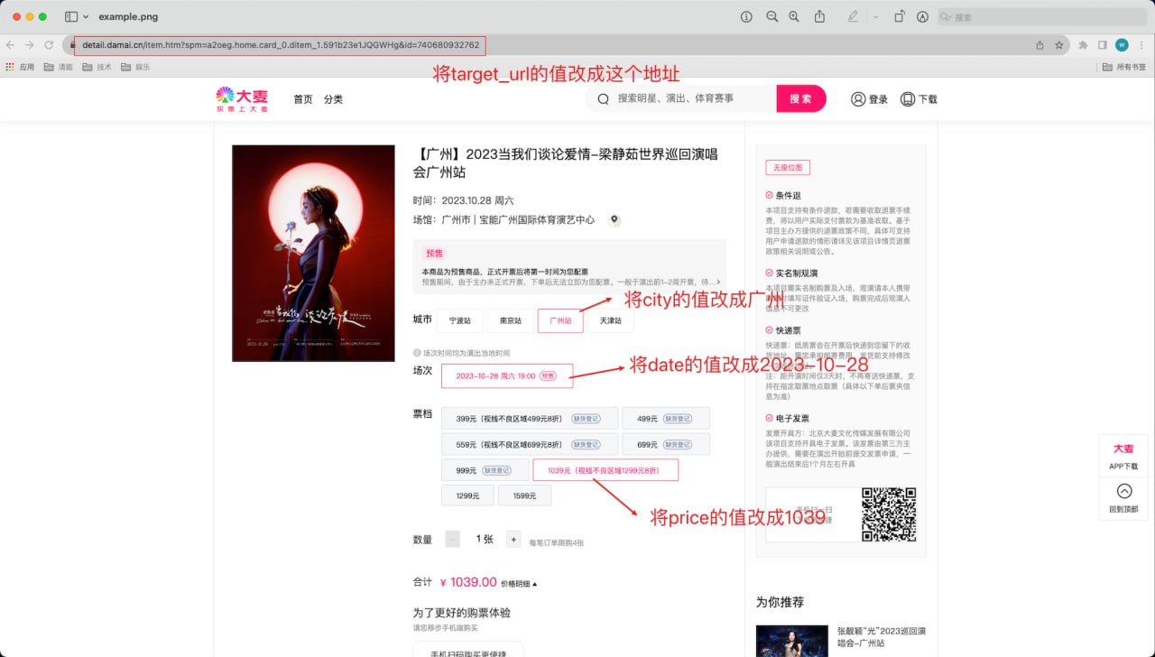Click the 首页 menu item
This screenshot has height=657, width=1155.
pyautogui.click(x=302, y=99)
